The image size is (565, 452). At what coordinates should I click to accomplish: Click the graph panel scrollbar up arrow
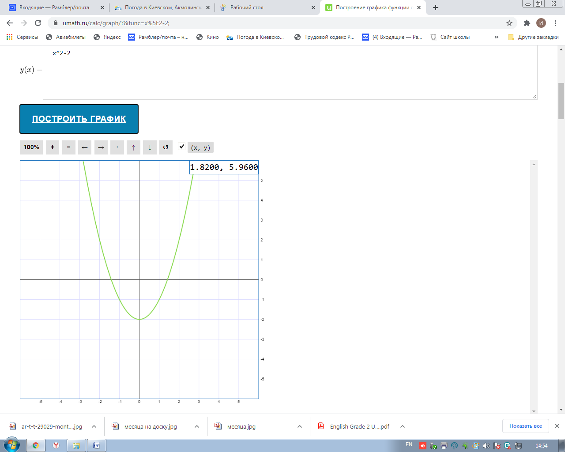click(x=534, y=164)
